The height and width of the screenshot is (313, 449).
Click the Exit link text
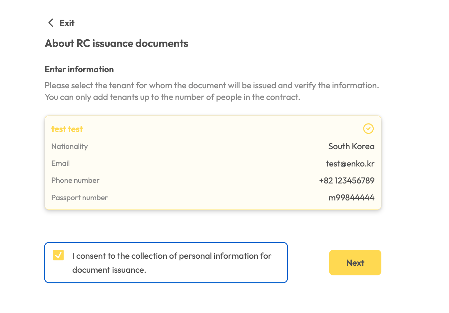(67, 23)
